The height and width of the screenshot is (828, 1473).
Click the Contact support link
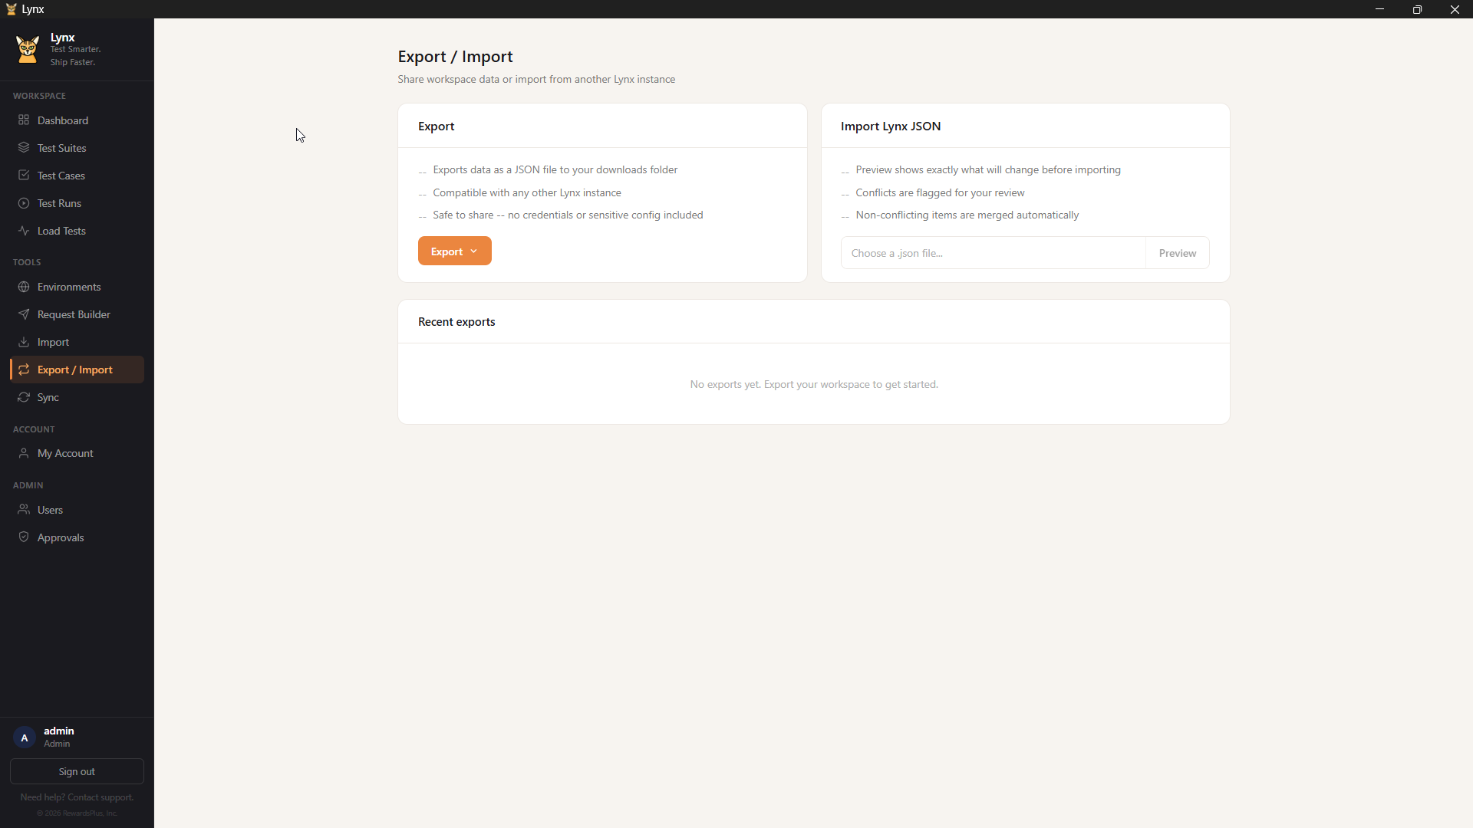point(101,797)
